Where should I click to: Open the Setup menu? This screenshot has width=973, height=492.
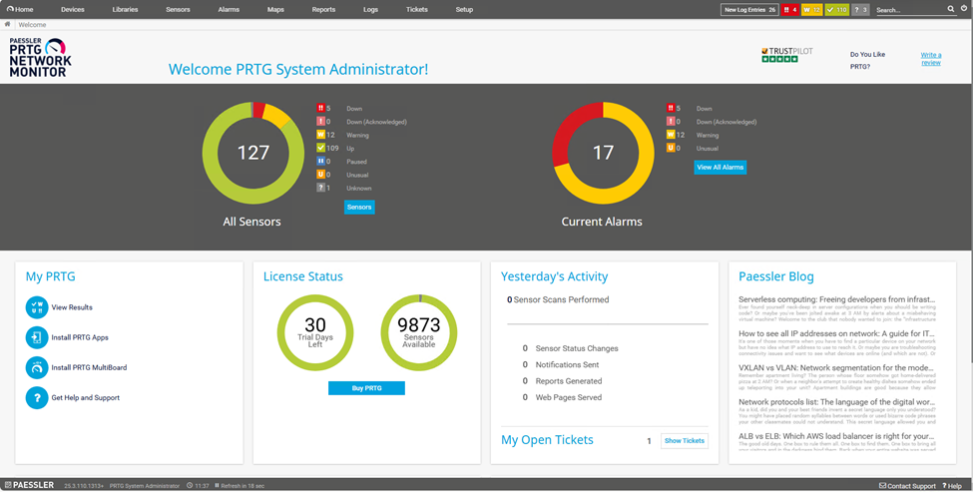464,9
